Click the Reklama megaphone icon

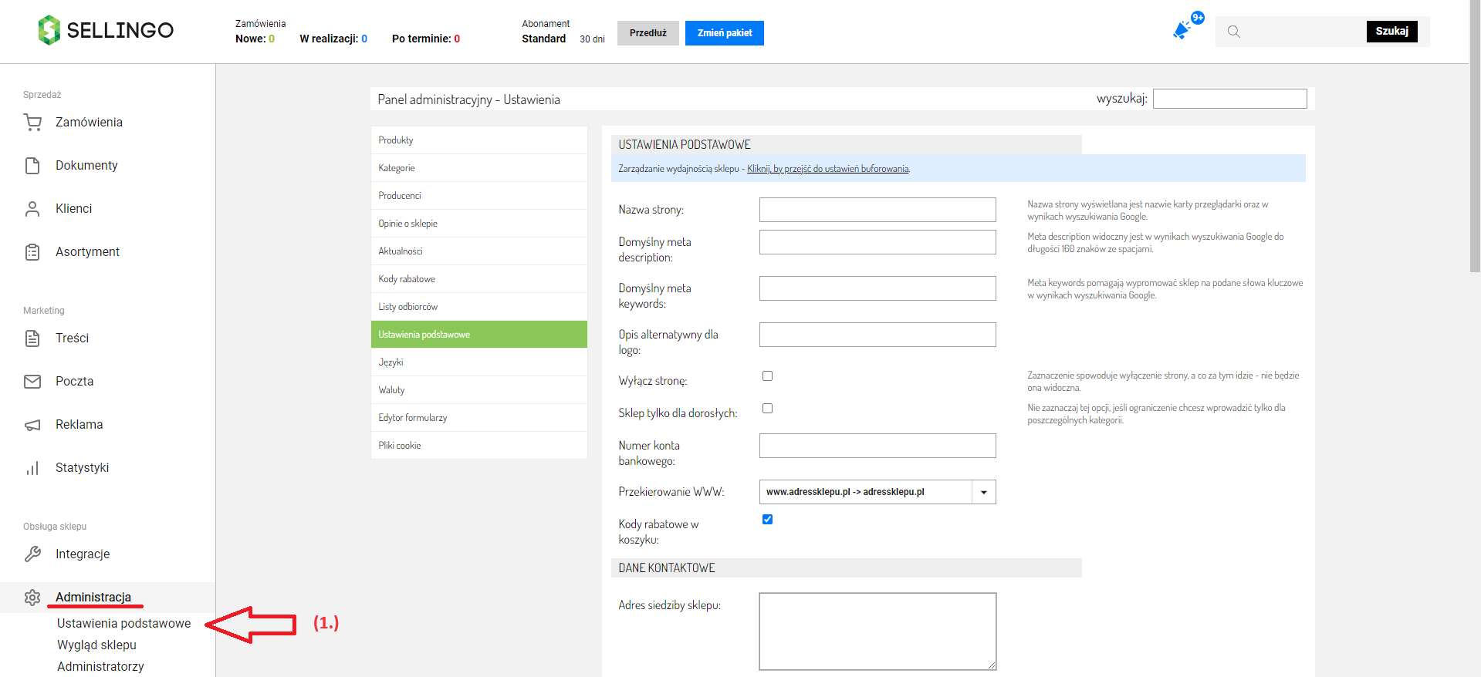click(32, 424)
